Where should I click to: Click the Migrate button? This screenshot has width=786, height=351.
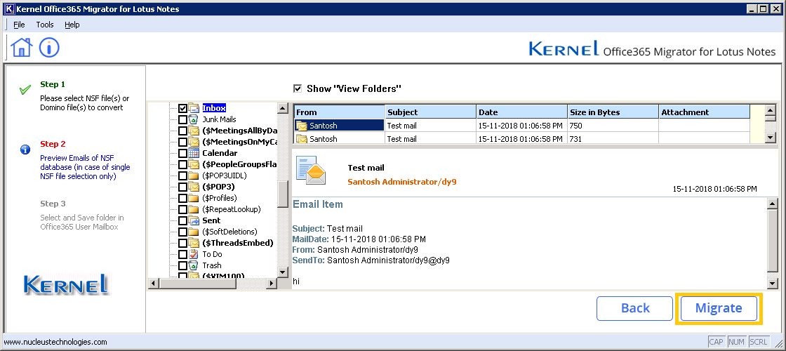pyautogui.click(x=719, y=308)
